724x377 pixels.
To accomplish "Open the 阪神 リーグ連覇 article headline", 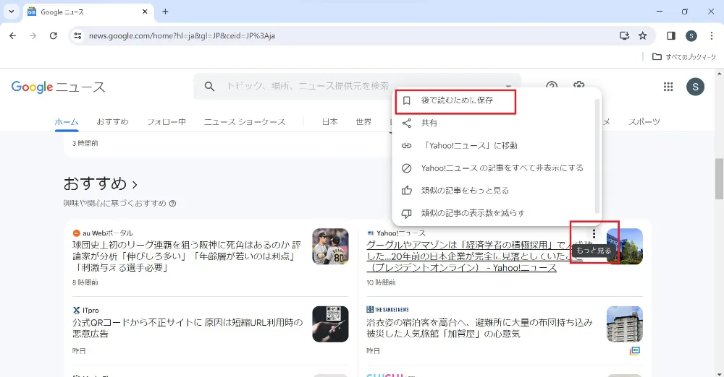I will pyautogui.click(x=187, y=256).
